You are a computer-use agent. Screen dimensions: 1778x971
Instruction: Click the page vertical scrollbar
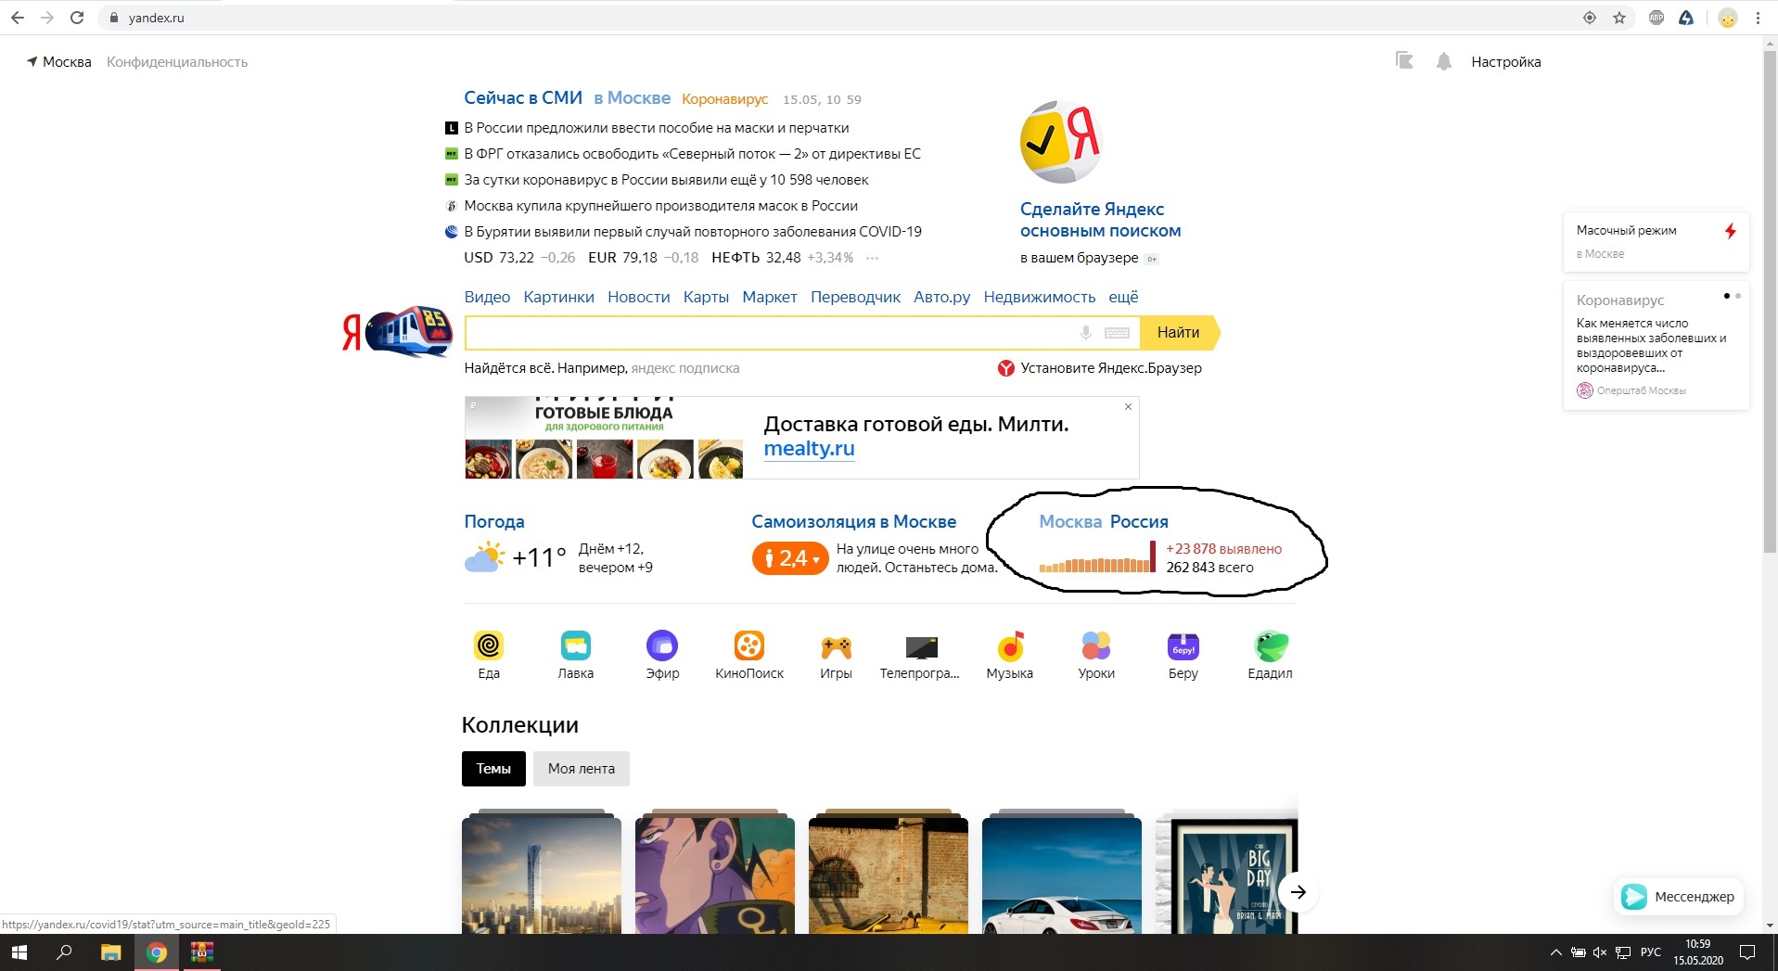point(1770,301)
